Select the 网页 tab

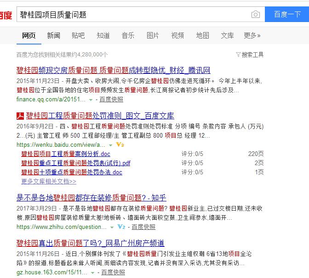29,36
